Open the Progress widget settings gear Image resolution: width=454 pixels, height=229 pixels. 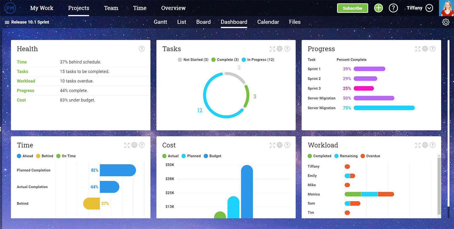pos(425,49)
